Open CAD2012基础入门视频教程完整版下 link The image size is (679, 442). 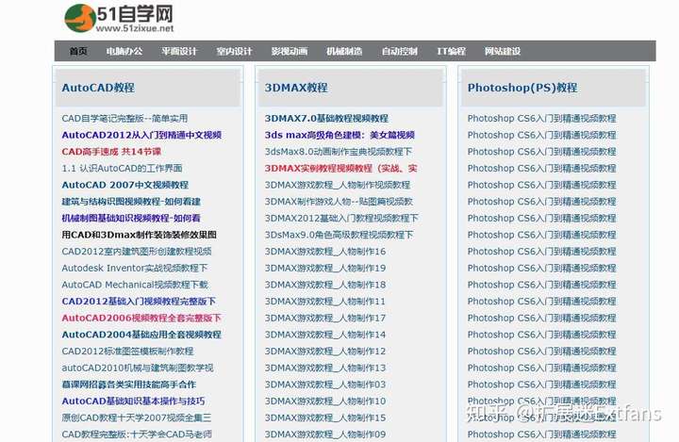point(139,302)
